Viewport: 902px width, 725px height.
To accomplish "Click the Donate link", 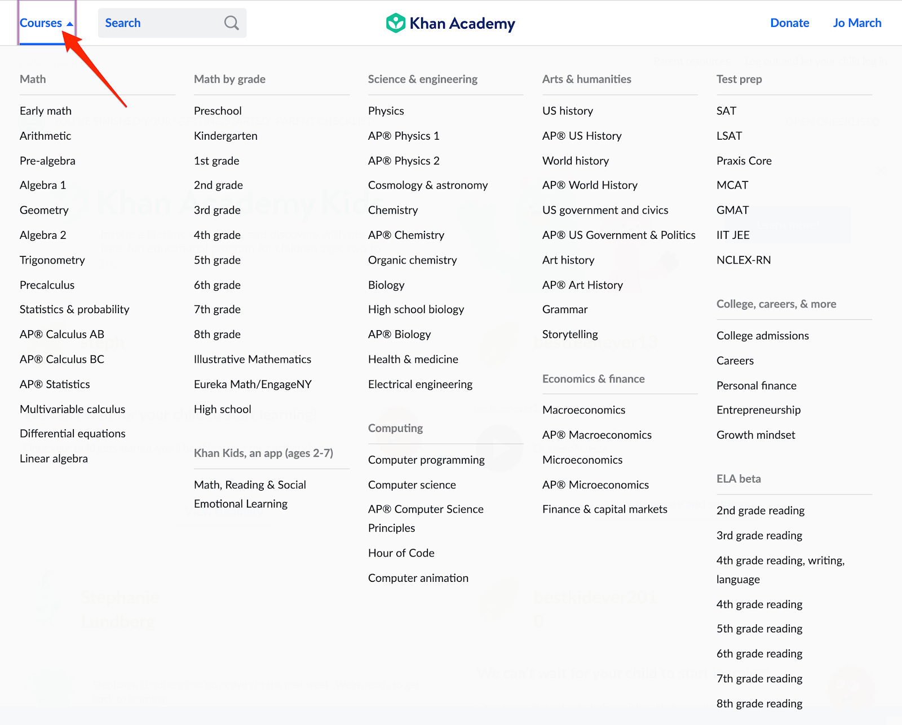I will point(789,23).
